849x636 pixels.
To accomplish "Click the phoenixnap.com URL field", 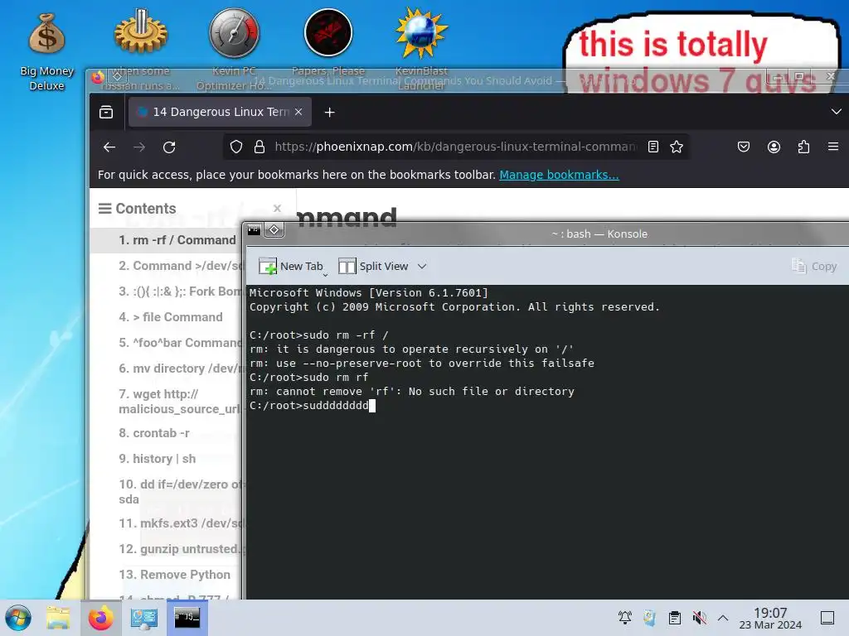I will click(455, 147).
